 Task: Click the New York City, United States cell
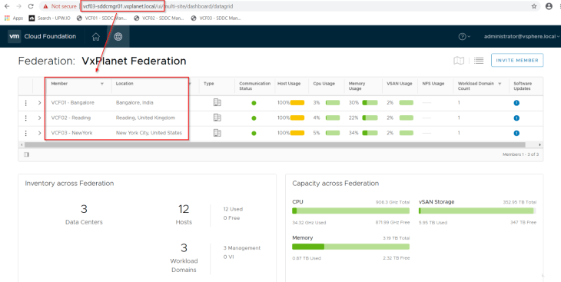149,133
